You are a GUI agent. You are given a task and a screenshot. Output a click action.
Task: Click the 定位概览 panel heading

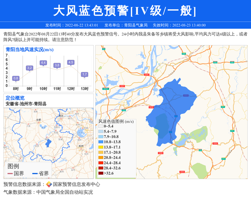pos(15,98)
